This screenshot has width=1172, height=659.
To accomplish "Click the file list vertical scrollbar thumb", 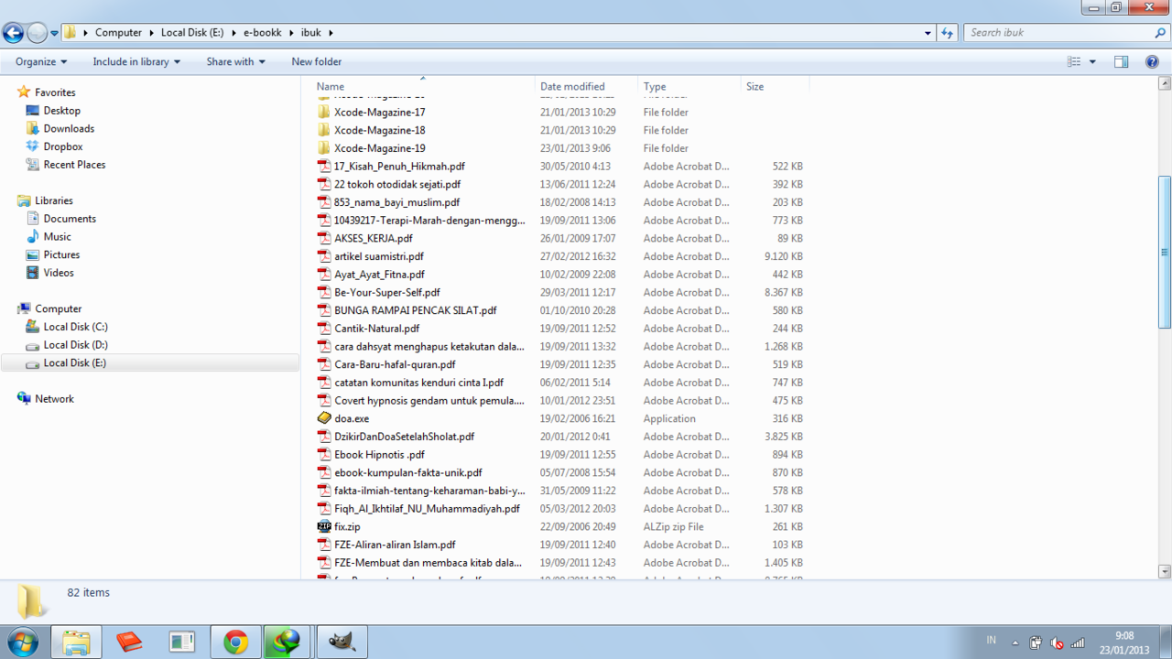I will (1165, 252).
